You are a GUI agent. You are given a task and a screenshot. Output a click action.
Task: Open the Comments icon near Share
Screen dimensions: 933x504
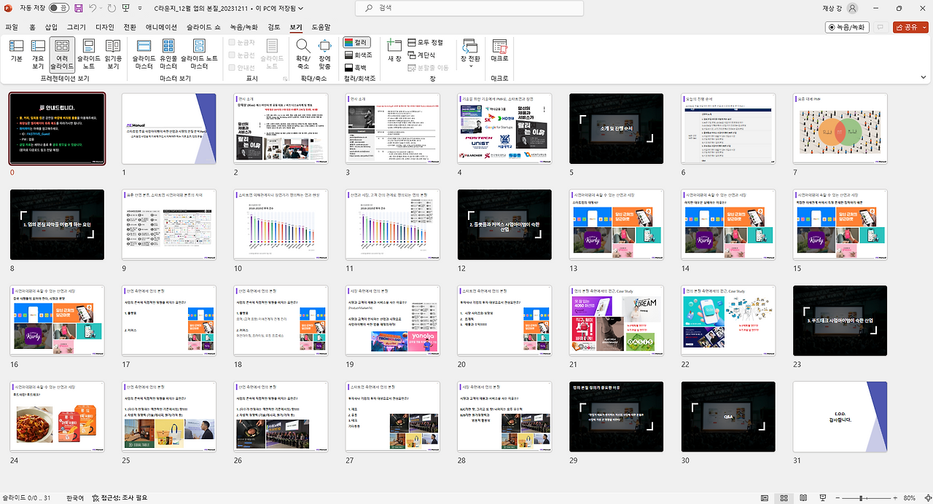(x=881, y=27)
